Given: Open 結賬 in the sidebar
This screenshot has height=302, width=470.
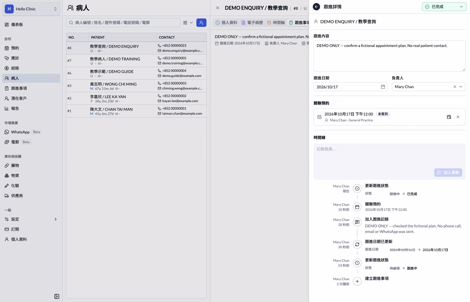Looking at the screenshot, I should (31, 68).
